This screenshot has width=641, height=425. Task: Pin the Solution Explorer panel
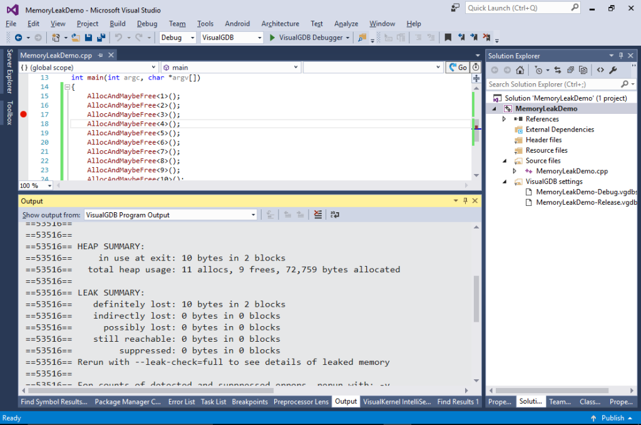(621, 56)
